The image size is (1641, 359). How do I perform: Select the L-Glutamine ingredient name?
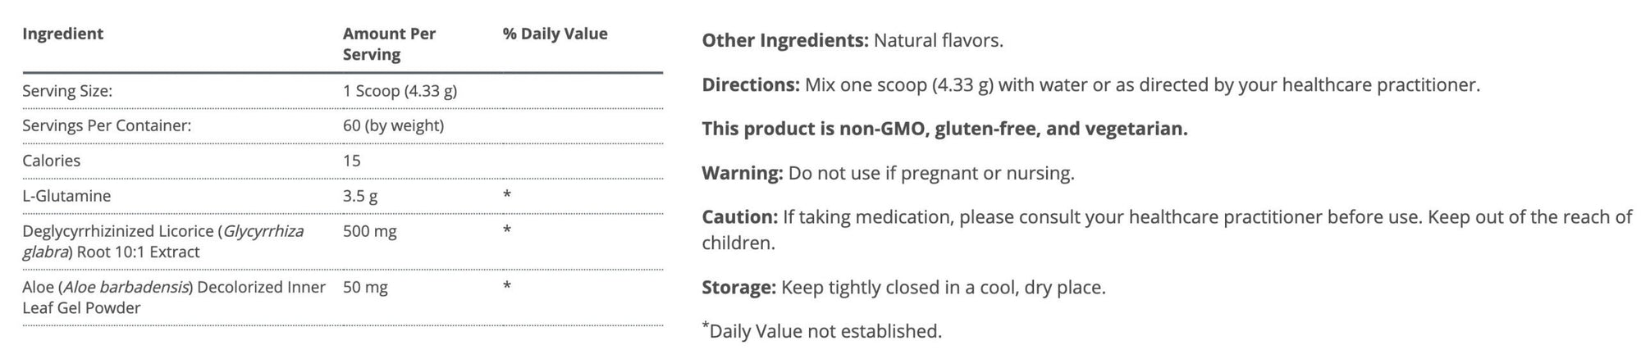click(66, 196)
